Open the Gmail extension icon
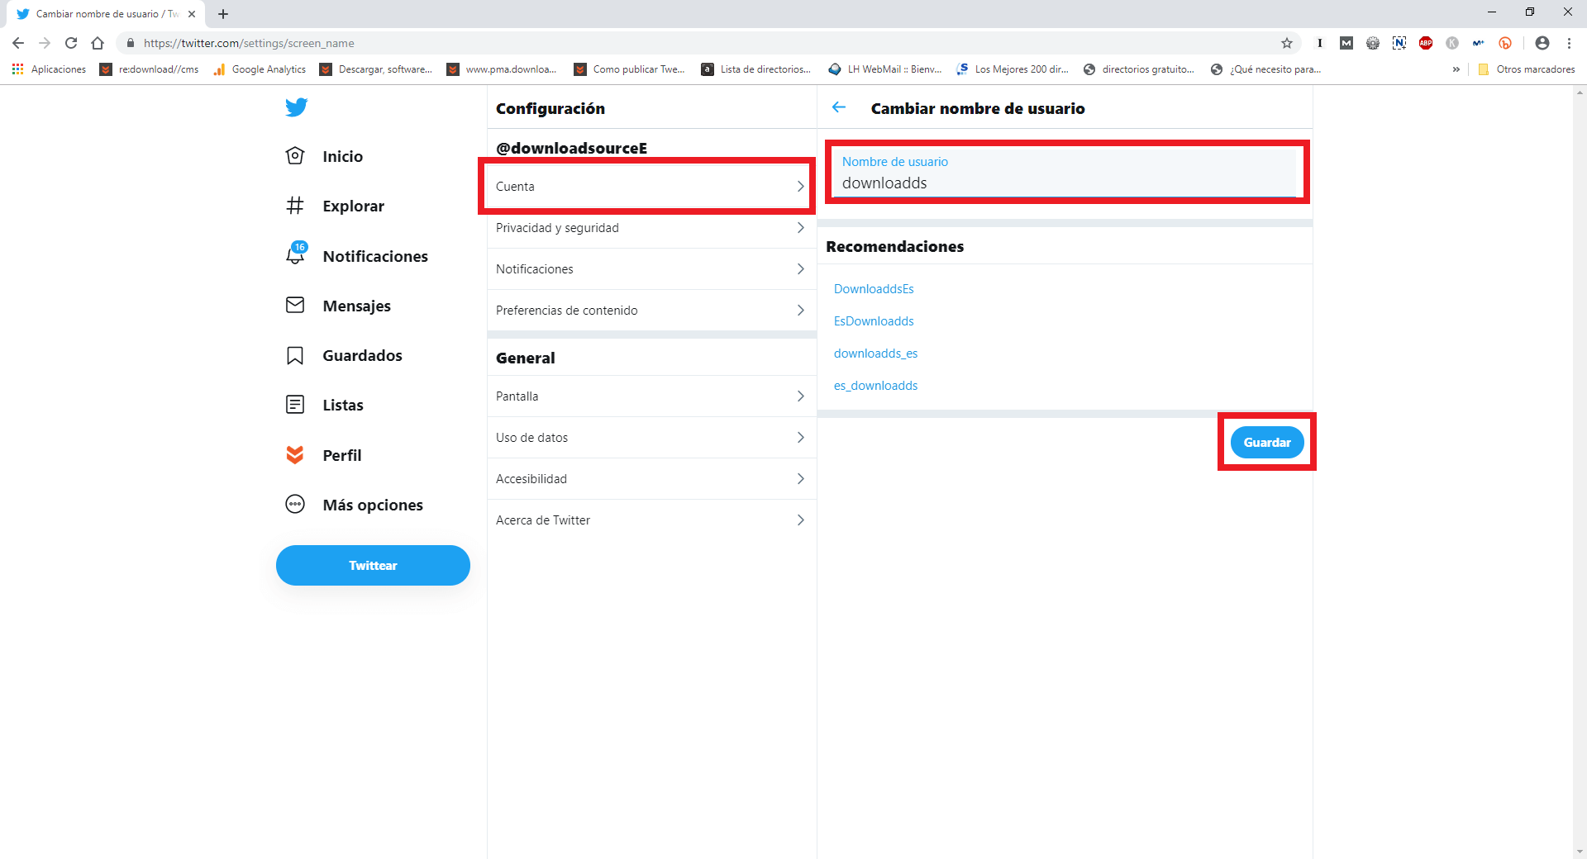Screen dimensions: 1587x859 [1346, 43]
